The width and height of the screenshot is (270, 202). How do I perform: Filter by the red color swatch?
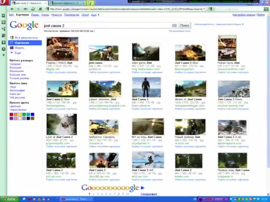click(x=12, y=114)
